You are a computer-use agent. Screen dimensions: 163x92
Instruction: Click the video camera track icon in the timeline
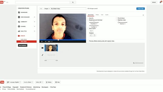pos(43,48)
